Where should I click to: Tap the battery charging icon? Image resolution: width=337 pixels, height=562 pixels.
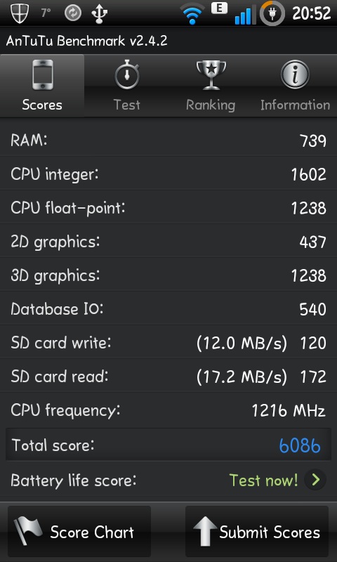[272, 13]
